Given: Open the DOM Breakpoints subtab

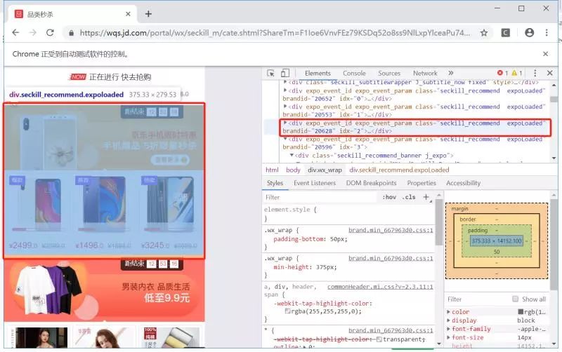Looking at the screenshot, I should click(x=372, y=183).
